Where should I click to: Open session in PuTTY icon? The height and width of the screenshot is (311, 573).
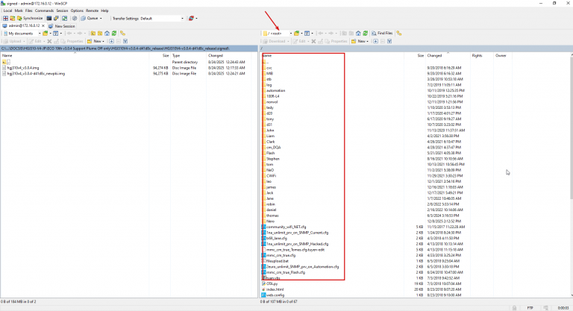[56, 19]
